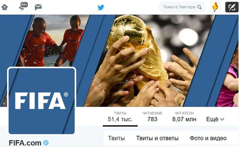
Task: Click the search magnifier icon
Action: pos(199,7)
